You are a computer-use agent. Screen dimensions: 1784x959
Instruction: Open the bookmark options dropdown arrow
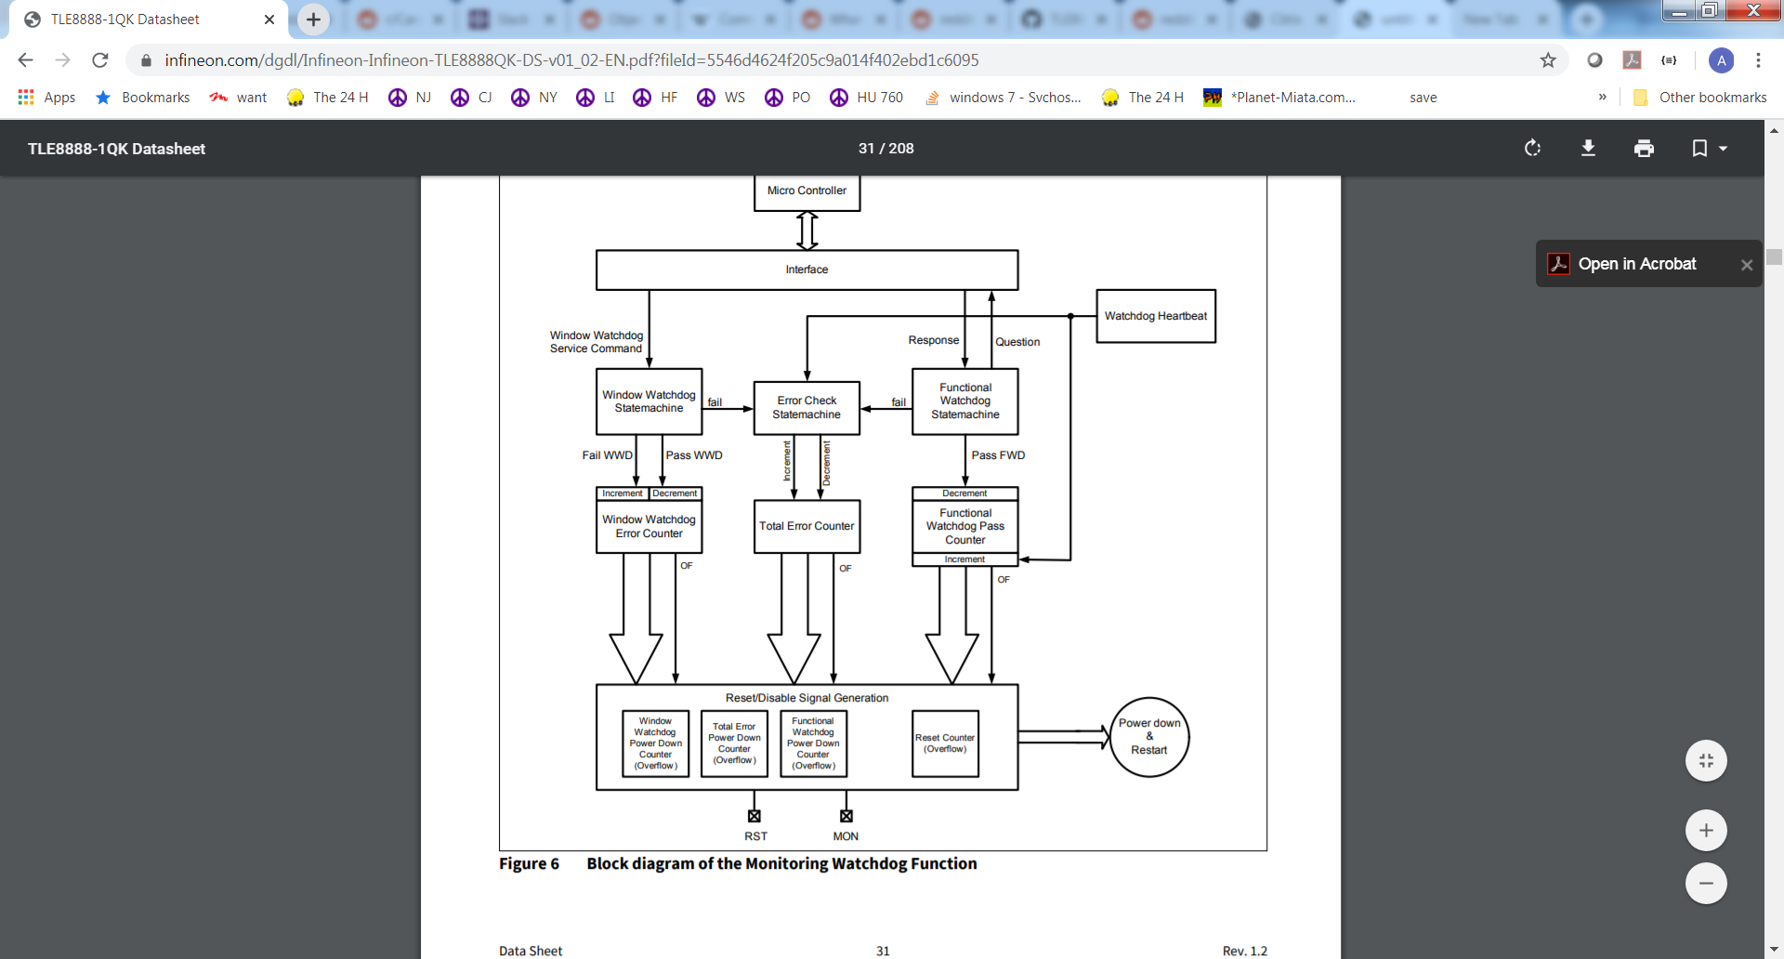(x=1722, y=148)
